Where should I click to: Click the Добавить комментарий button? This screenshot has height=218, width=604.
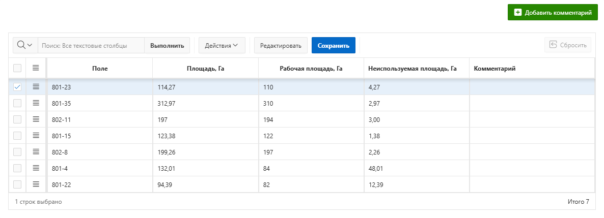click(553, 12)
